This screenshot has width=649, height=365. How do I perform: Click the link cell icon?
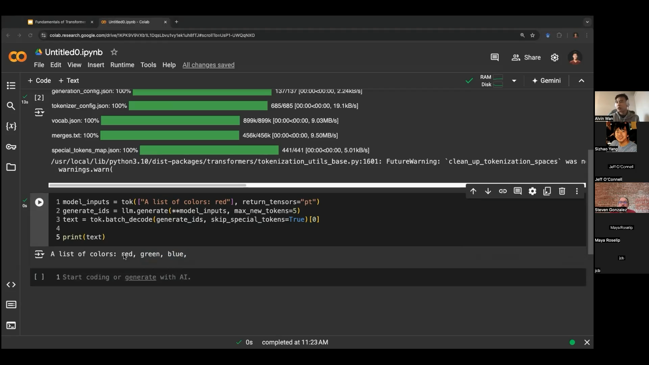point(503,191)
